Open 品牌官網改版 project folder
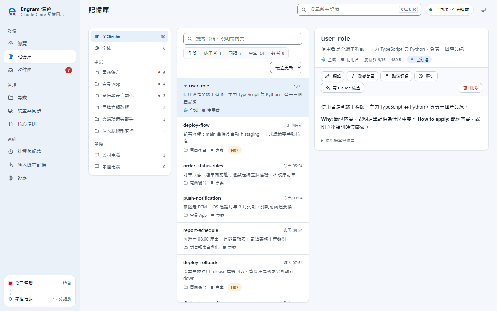 130,107
